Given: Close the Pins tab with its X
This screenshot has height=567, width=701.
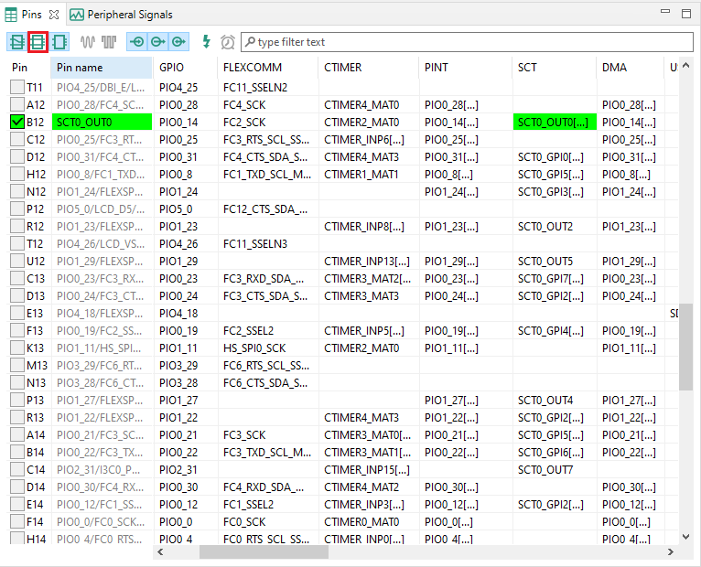Looking at the screenshot, I should pyautogui.click(x=54, y=15).
